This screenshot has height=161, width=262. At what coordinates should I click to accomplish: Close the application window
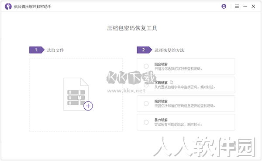click(x=253, y=7)
